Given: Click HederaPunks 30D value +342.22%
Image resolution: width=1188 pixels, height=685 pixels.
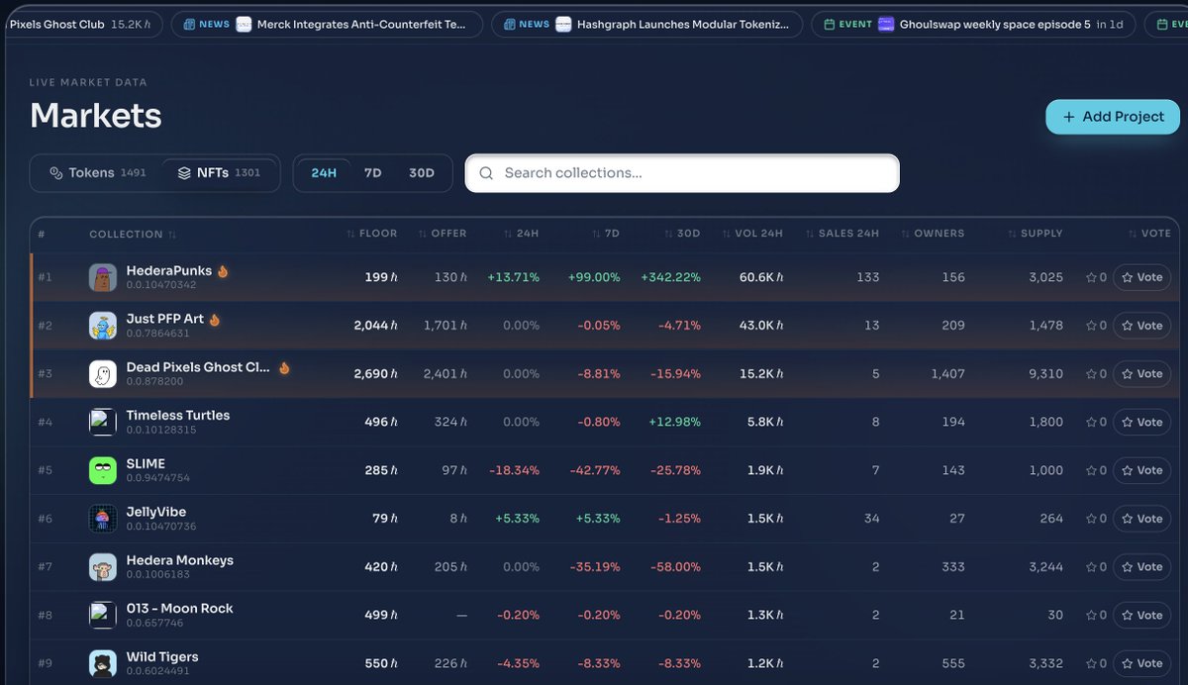Looking at the screenshot, I should [x=670, y=277].
